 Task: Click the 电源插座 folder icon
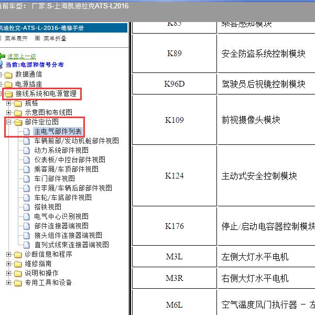pyautogui.click(x=8, y=85)
